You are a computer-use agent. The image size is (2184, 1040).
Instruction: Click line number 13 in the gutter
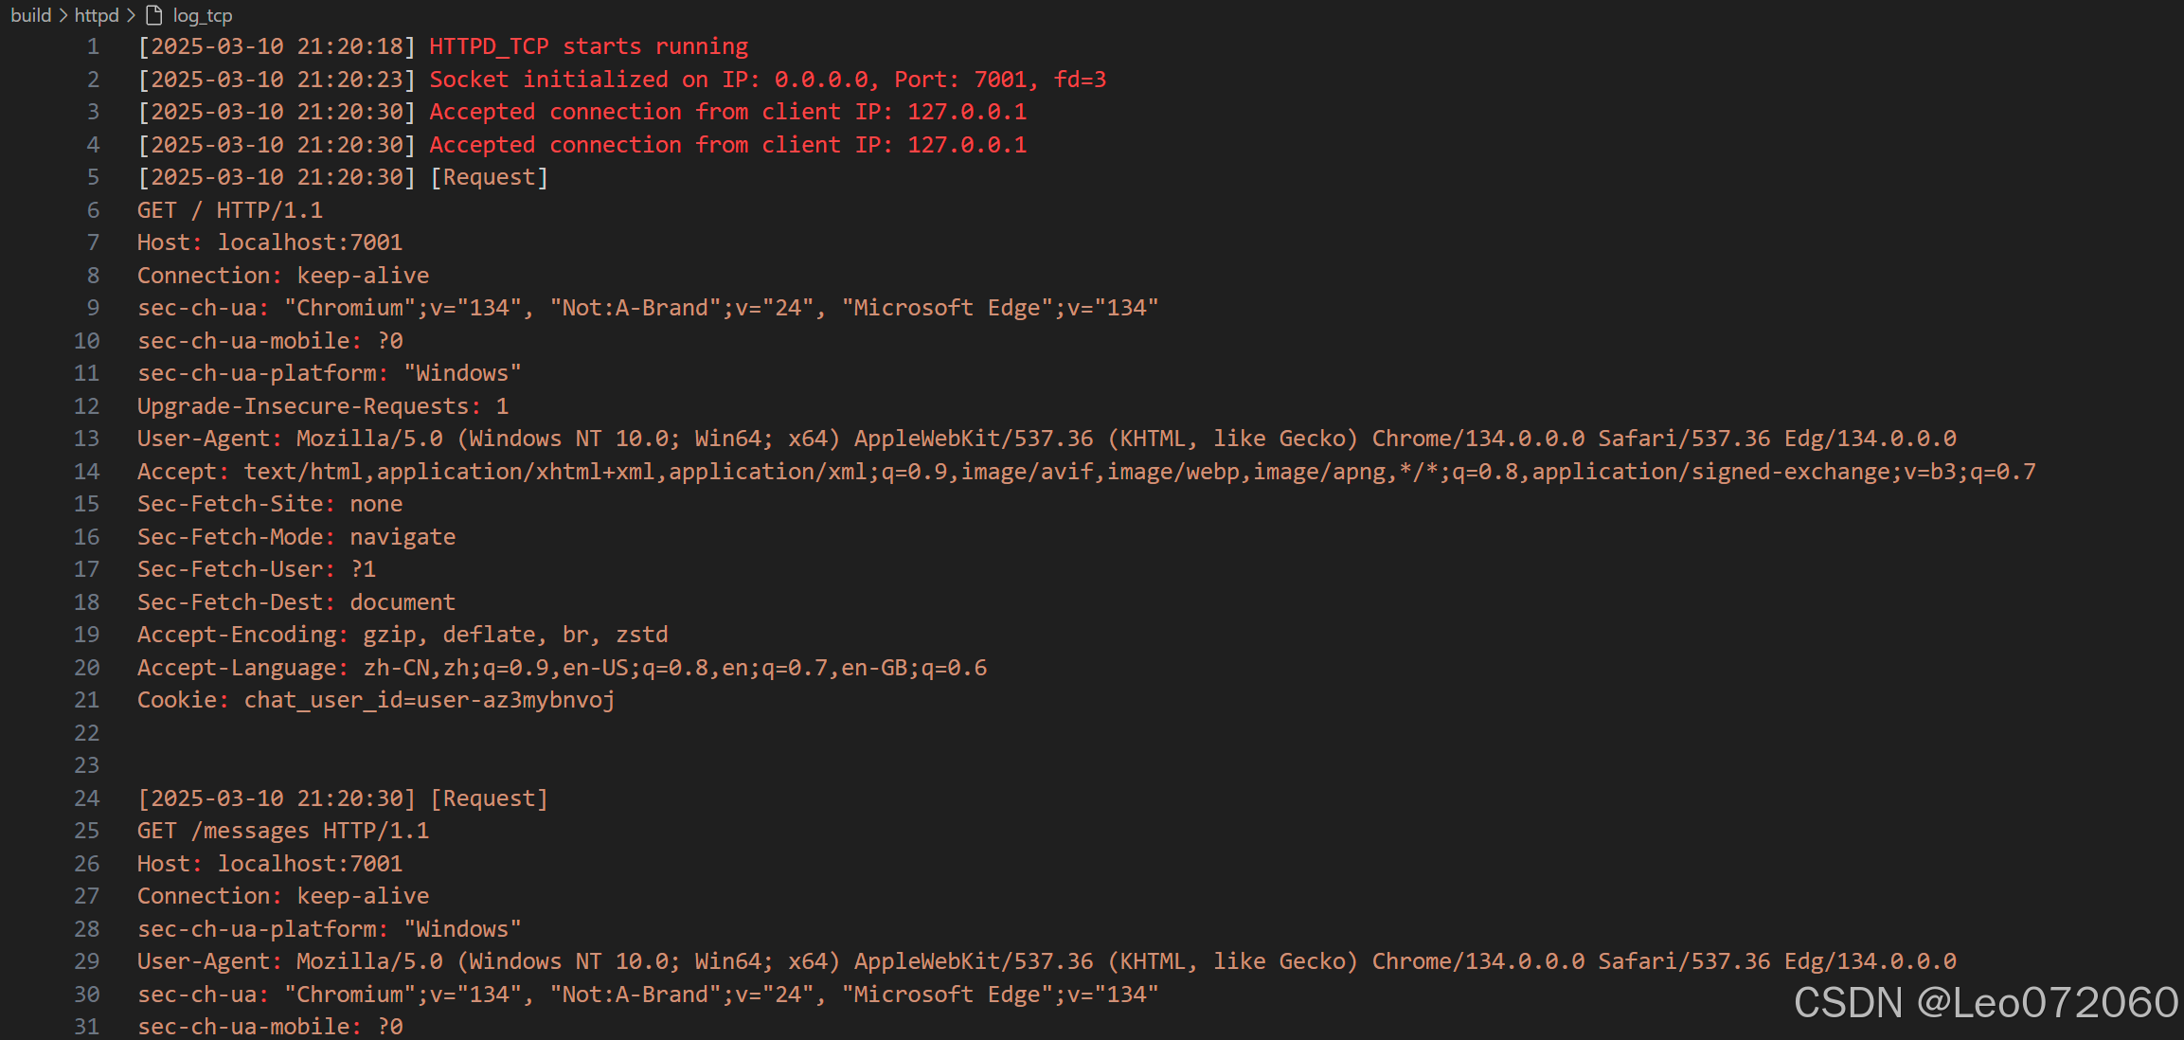coord(86,439)
